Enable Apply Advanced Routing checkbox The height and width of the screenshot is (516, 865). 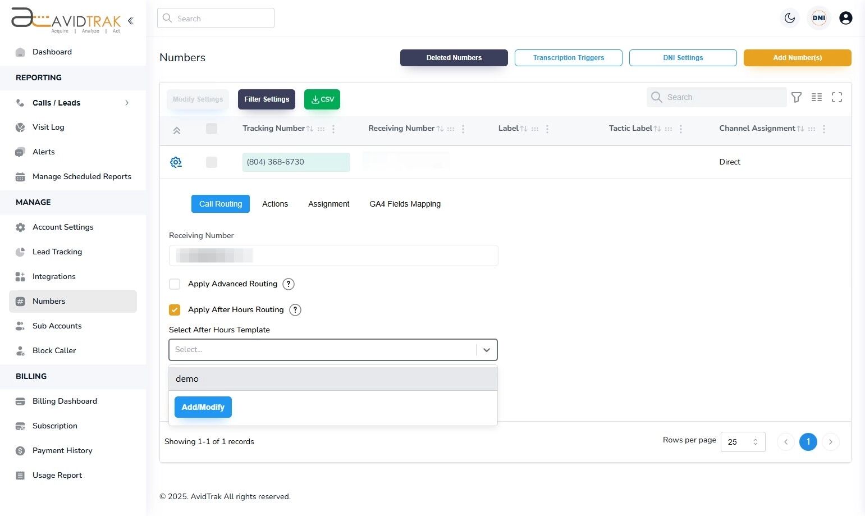pyautogui.click(x=175, y=284)
